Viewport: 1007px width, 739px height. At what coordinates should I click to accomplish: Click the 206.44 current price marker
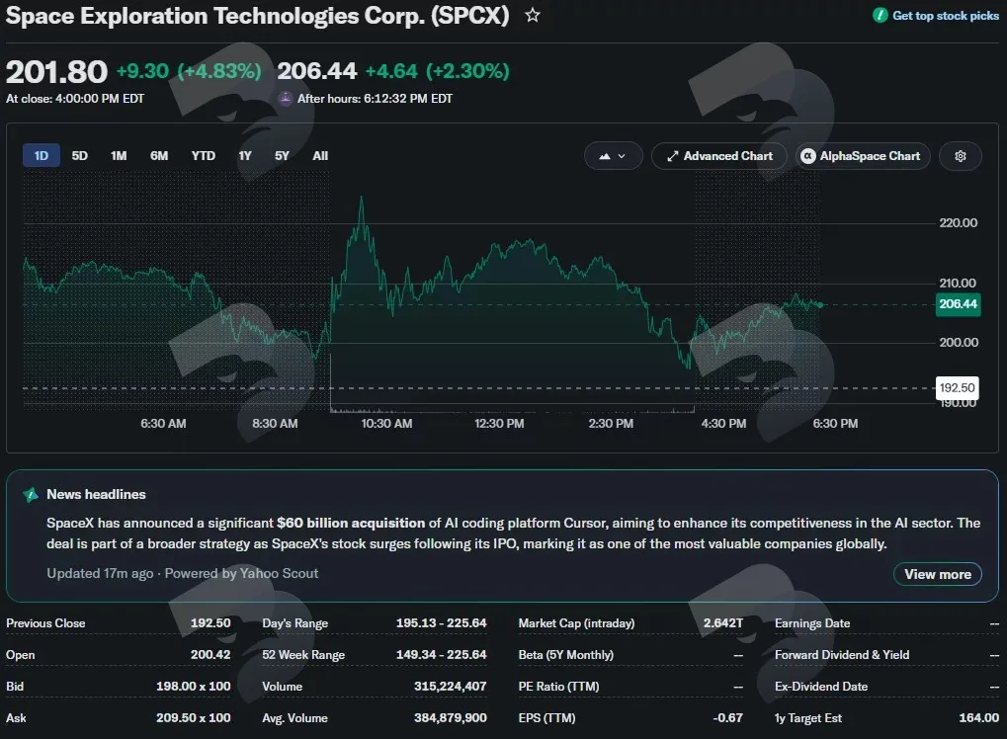pos(959,303)
